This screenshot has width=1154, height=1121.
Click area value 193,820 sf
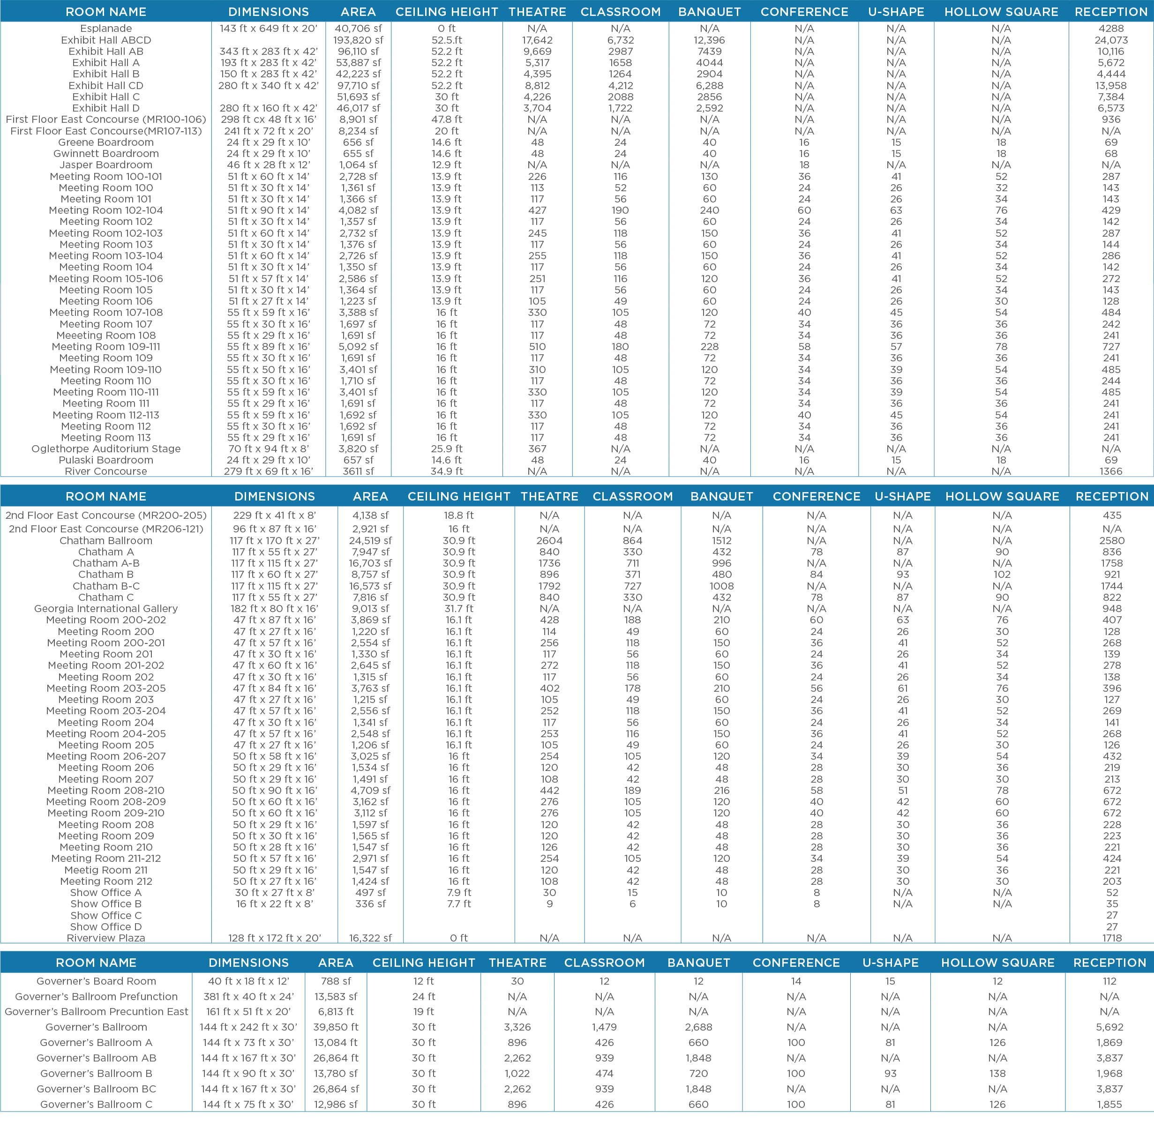click(x=358, y=40)
